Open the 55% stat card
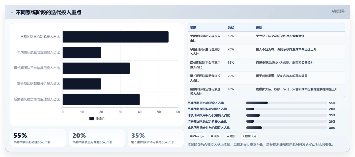The image size is (355, 157). click(38, 138)
